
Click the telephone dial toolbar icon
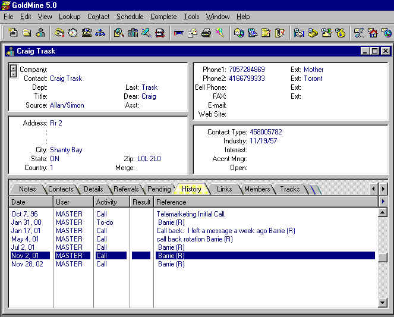tap(59, 33)
